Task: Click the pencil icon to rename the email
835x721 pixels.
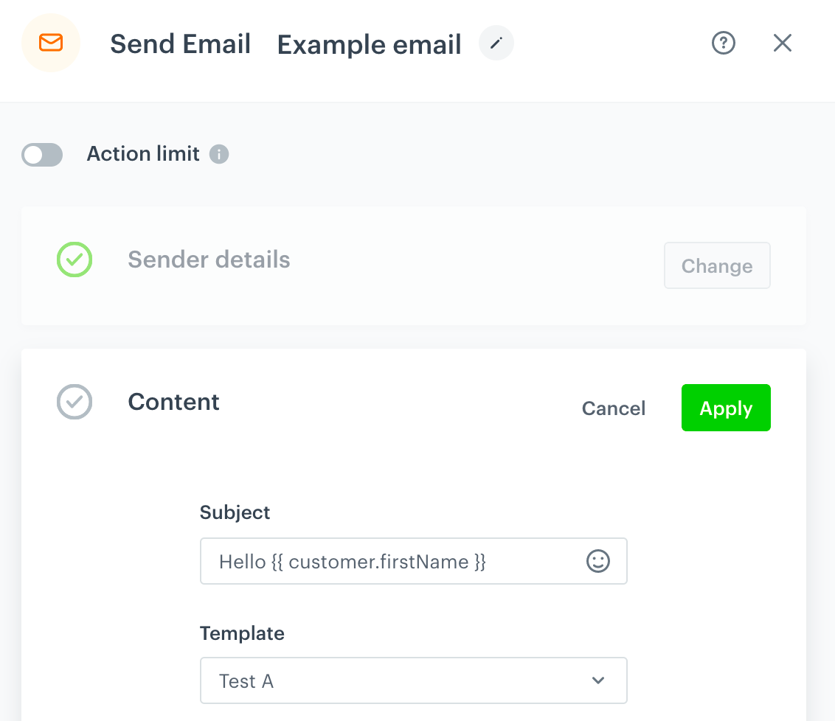Action: pos(496,43)
